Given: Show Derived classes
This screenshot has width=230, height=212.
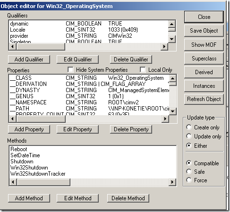Looking at the screenshot, I should [204, 72].
